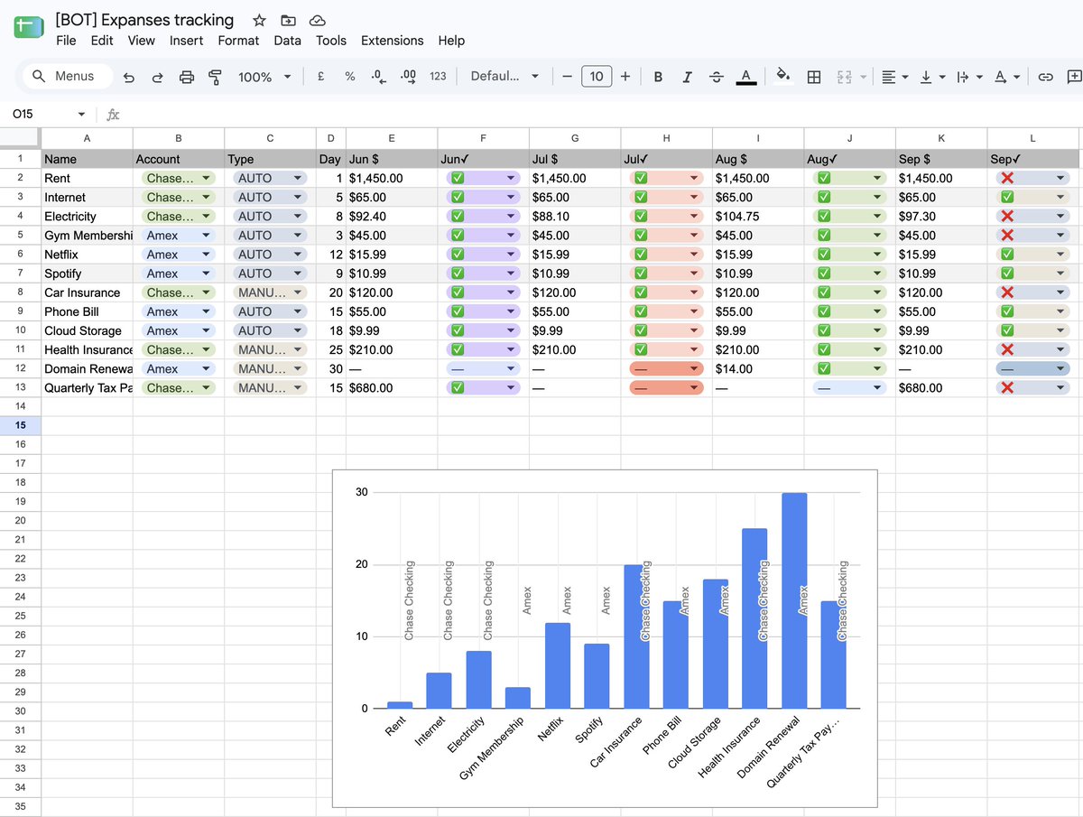Decrease decimal places
The width and height of the screenshot is (1083, 817).
click(378, 77)
